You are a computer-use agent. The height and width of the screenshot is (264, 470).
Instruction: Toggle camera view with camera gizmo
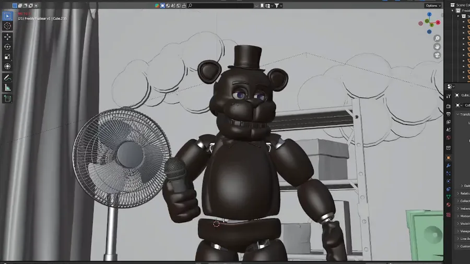point(437,55)
